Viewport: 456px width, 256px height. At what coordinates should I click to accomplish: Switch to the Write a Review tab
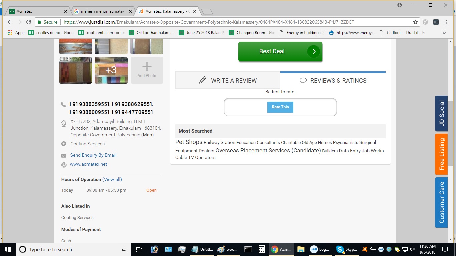[228, 80]
